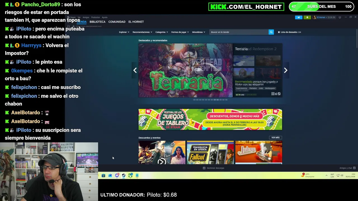Show hidden system tray icons chevron

pos(326,175)
